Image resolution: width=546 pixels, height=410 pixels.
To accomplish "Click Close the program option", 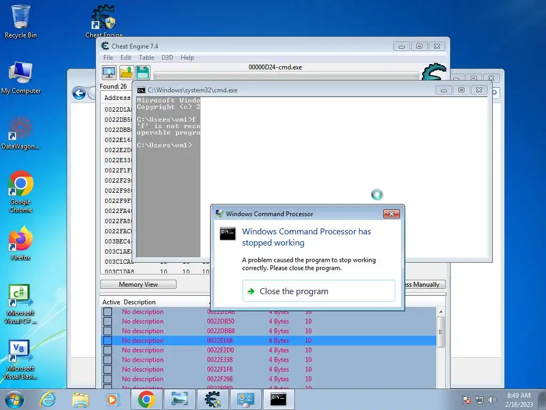I will 319,291.
